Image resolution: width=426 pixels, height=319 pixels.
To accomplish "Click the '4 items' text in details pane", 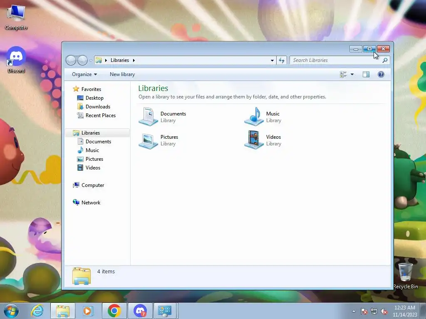I will click(106, 271).
